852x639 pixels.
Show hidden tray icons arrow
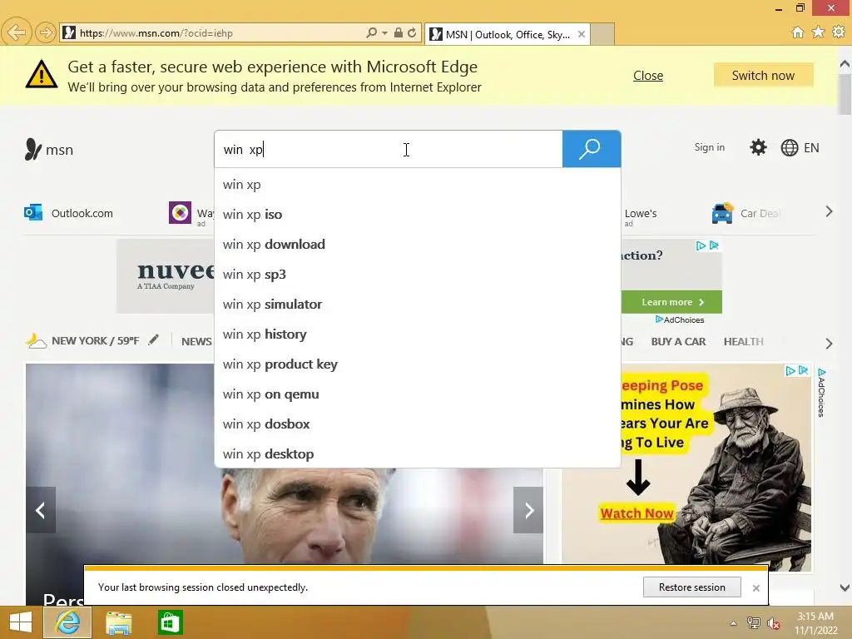pyautogui.click(x=734, y=623)
